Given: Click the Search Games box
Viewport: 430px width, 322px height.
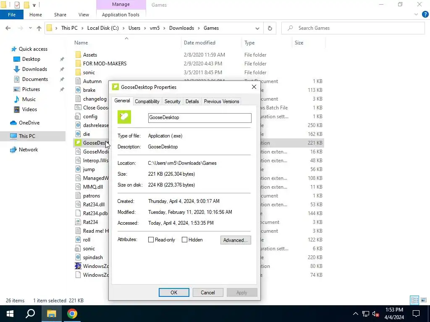Looking at the screenshot, I should coord(353,28).
